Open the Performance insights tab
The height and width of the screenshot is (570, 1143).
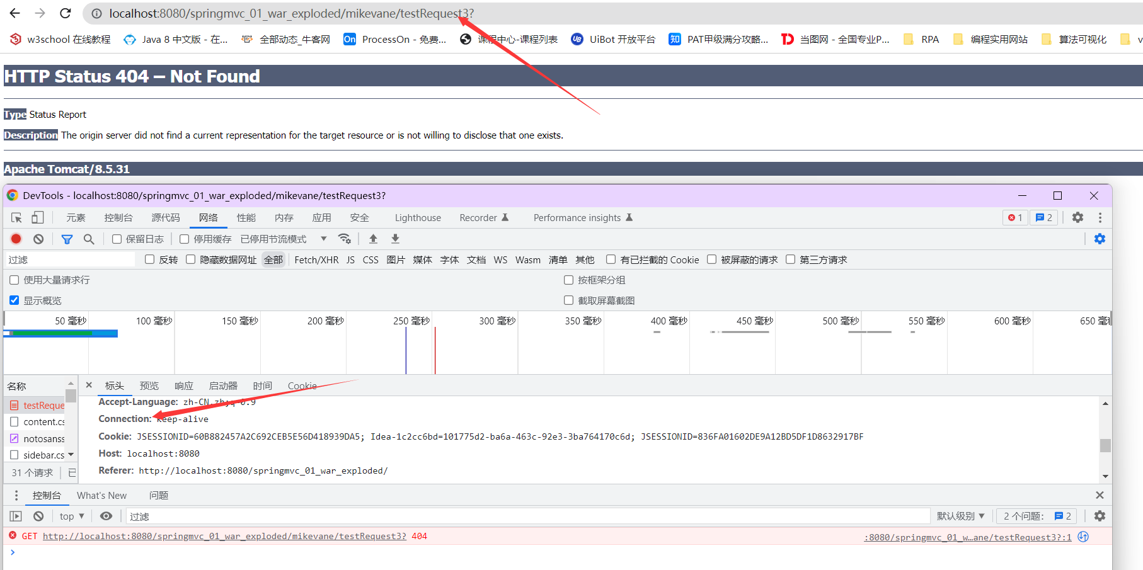tap(583, 217)
